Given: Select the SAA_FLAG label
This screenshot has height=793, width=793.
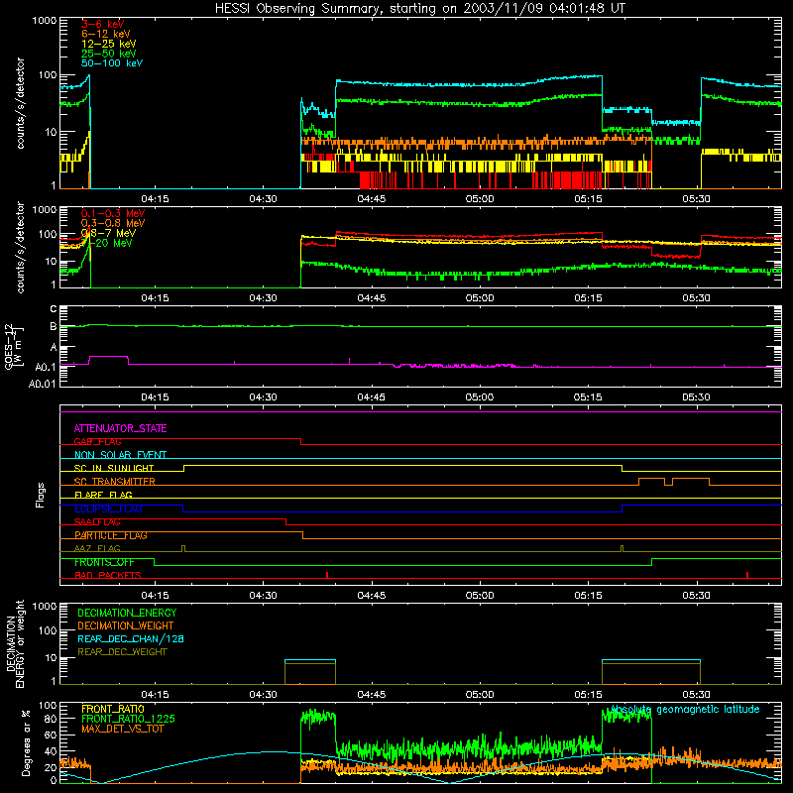Looking at the screenshot, I should click(x=97, y=521).
